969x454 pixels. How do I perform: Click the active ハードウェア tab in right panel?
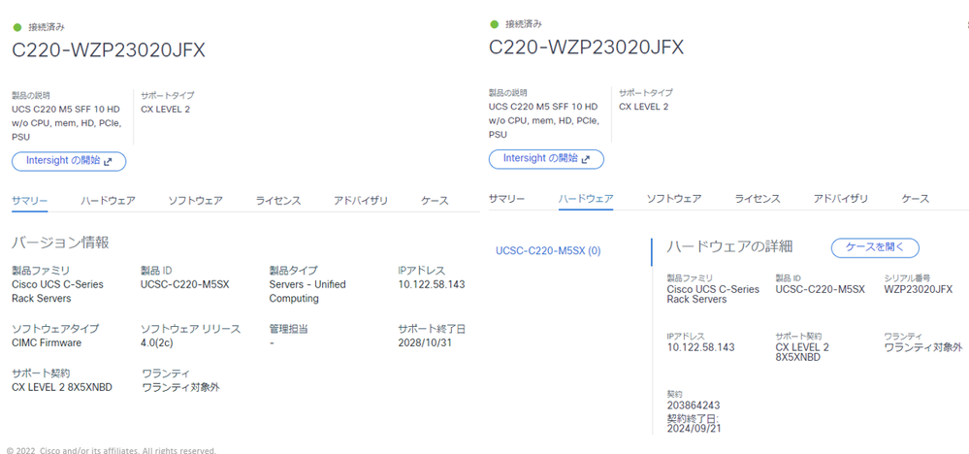pos(586,199)
